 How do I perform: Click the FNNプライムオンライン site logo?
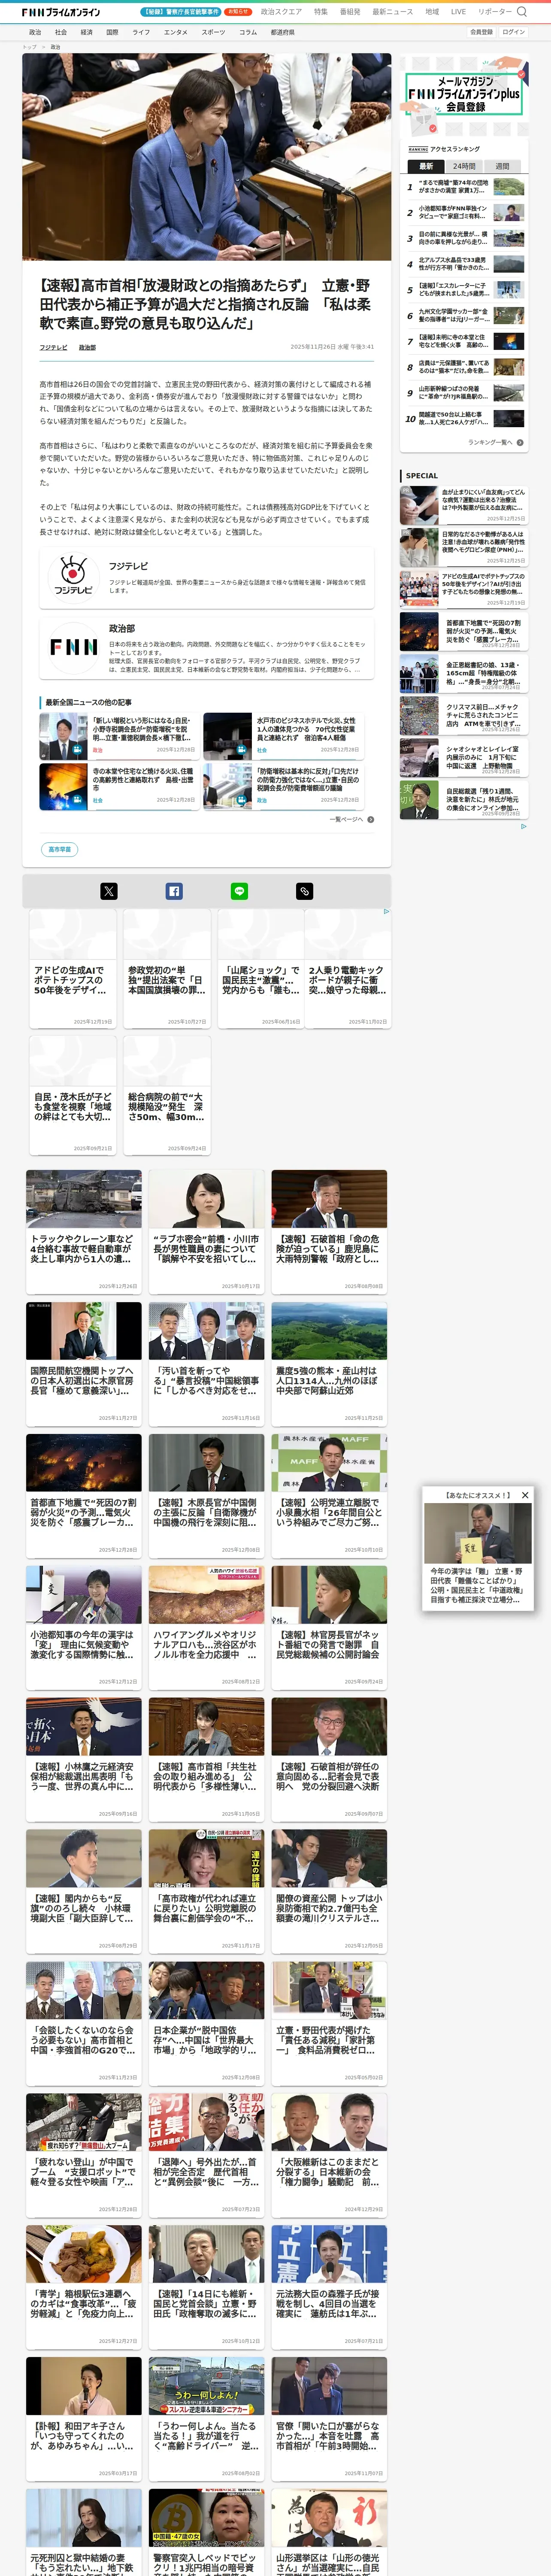(61, 12)
